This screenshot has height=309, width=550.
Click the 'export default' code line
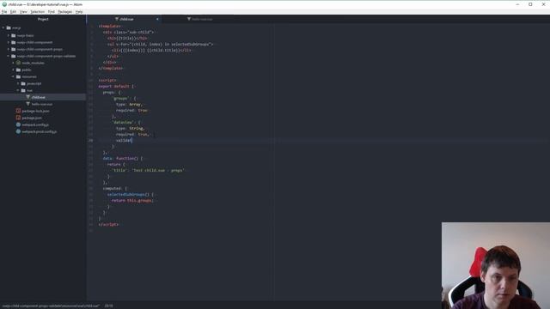click(x=116, y=86)
